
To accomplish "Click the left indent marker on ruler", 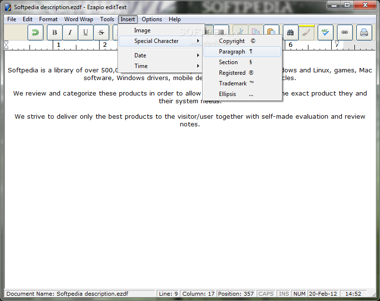I will pos(6,45).
